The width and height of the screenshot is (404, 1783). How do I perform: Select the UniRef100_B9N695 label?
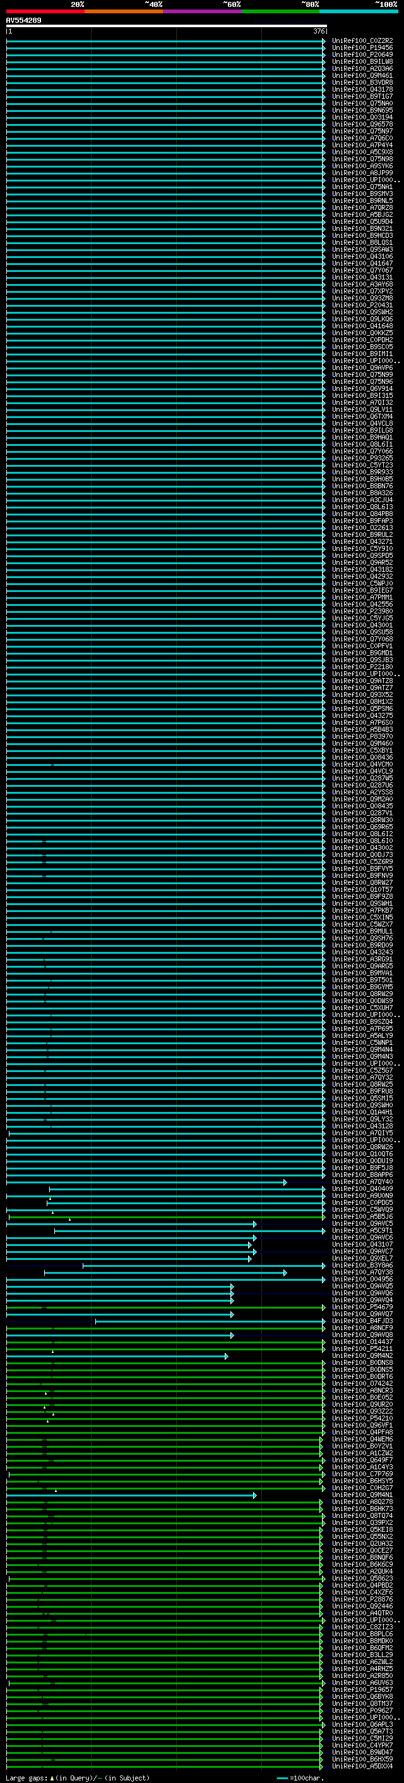point(362,110)
